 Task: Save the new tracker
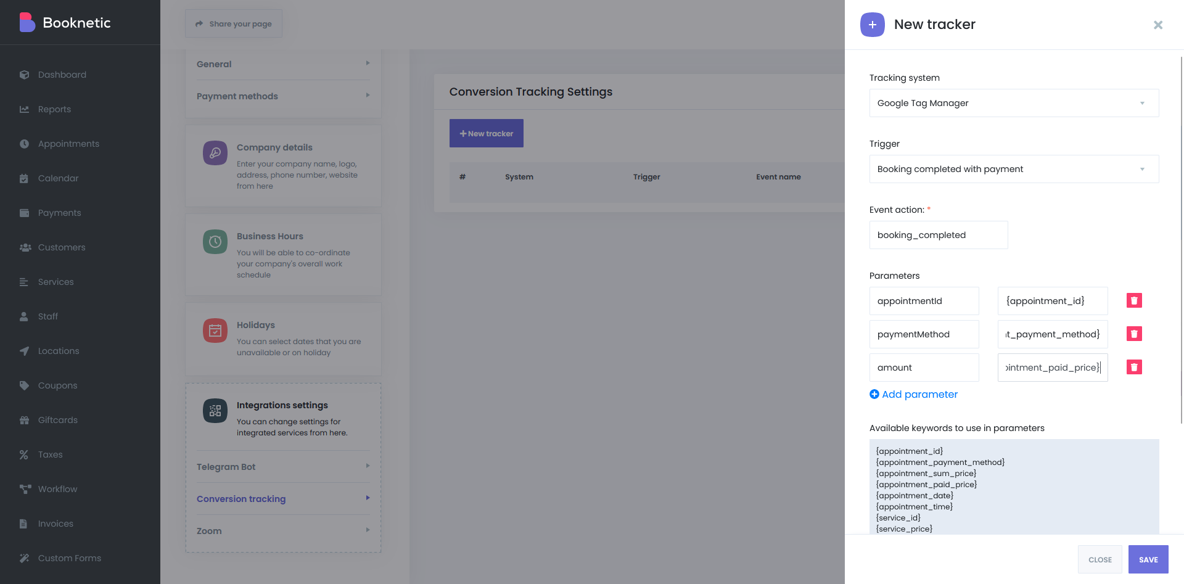[1148, 559]
